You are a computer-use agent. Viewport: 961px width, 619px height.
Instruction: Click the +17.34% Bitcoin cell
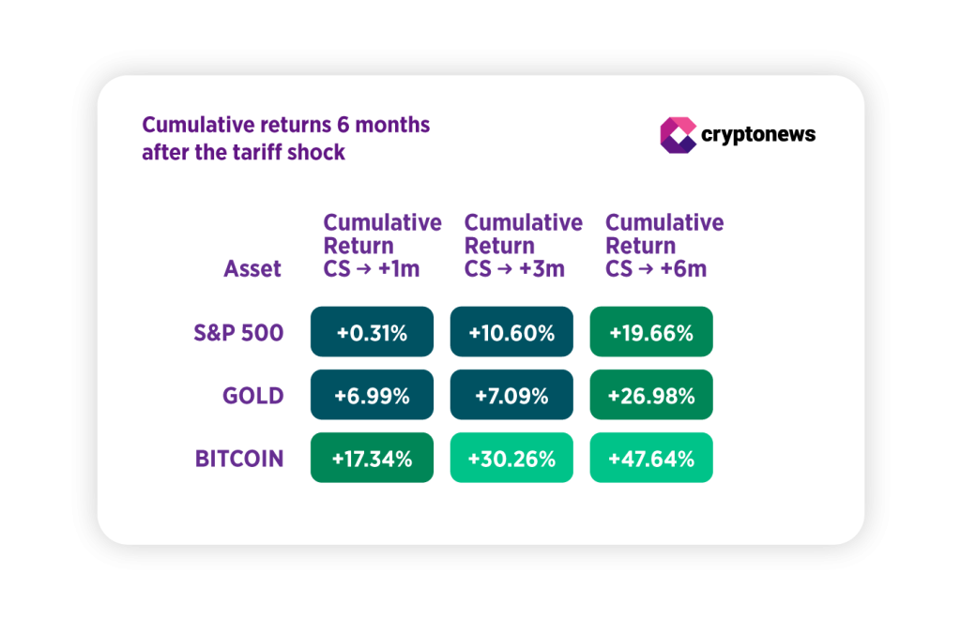(372, 458)
